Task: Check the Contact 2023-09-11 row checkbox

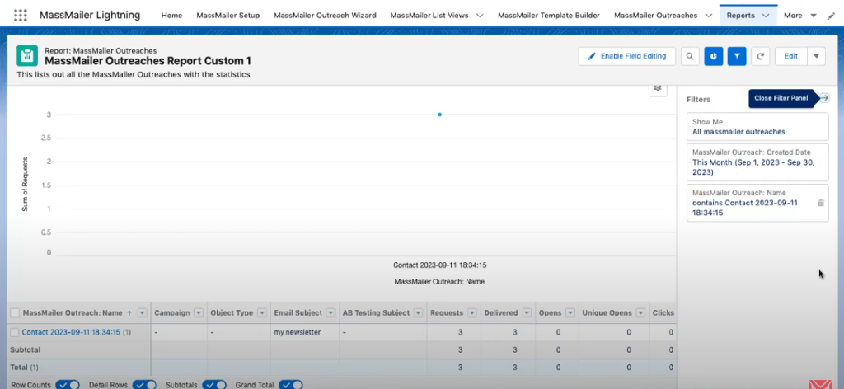Action: click(14, 332)
